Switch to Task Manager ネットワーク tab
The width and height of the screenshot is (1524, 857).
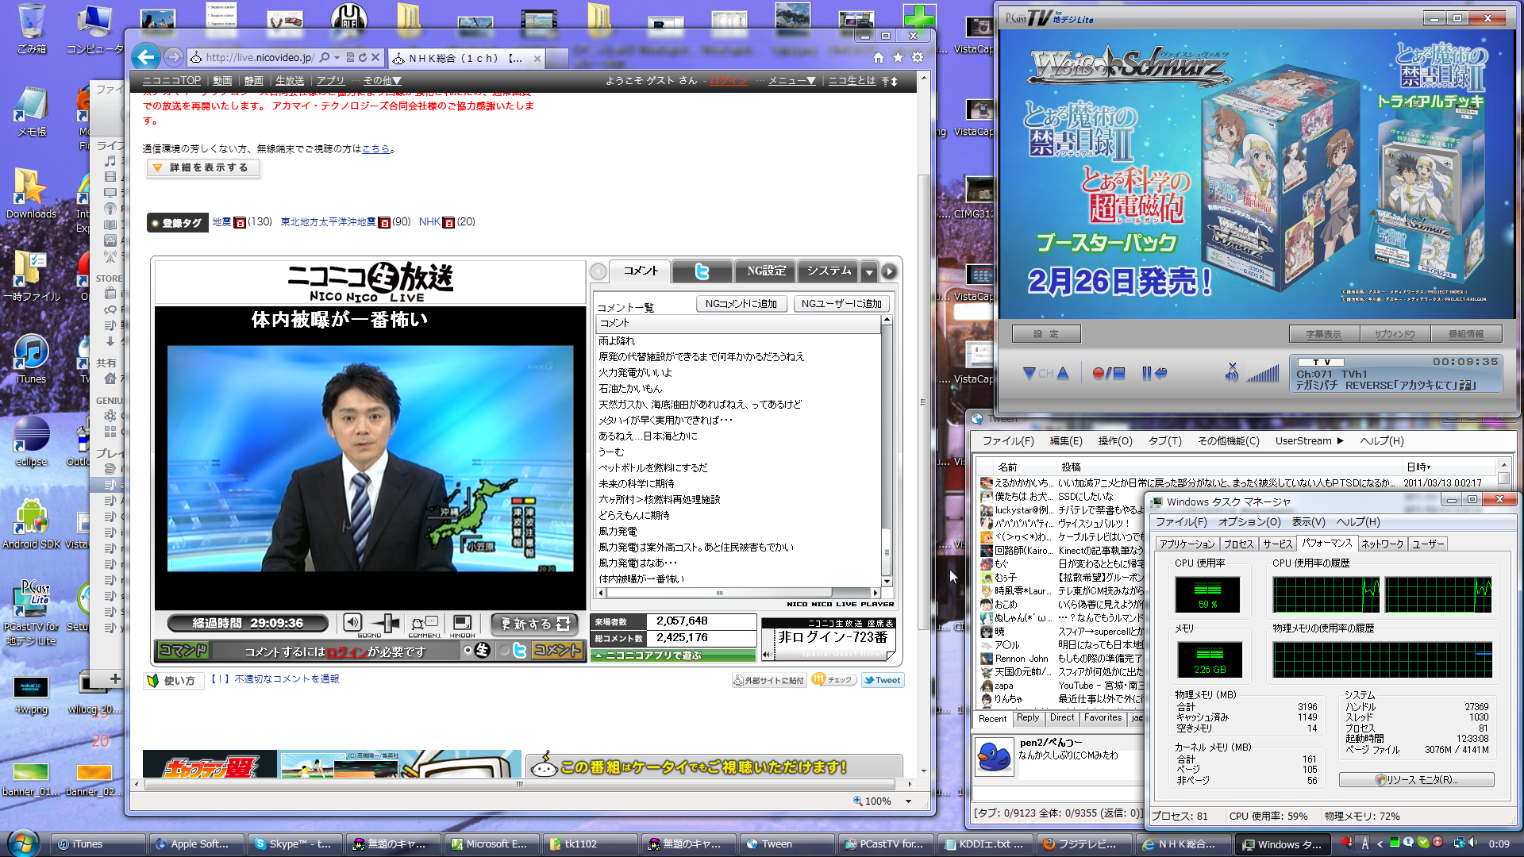tap(1382, 544)
